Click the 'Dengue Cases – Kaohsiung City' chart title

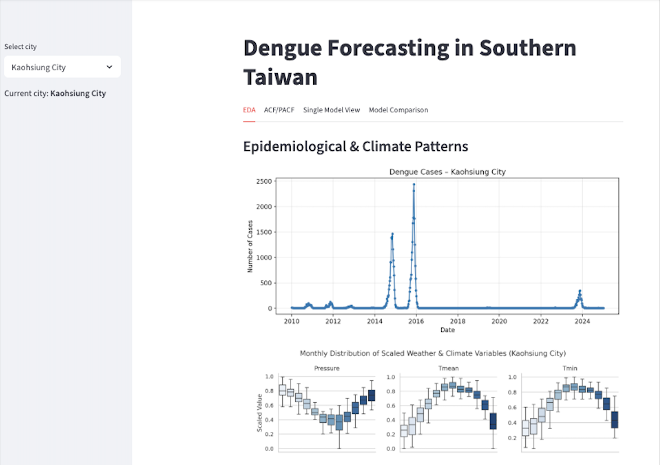pos(447,172)
